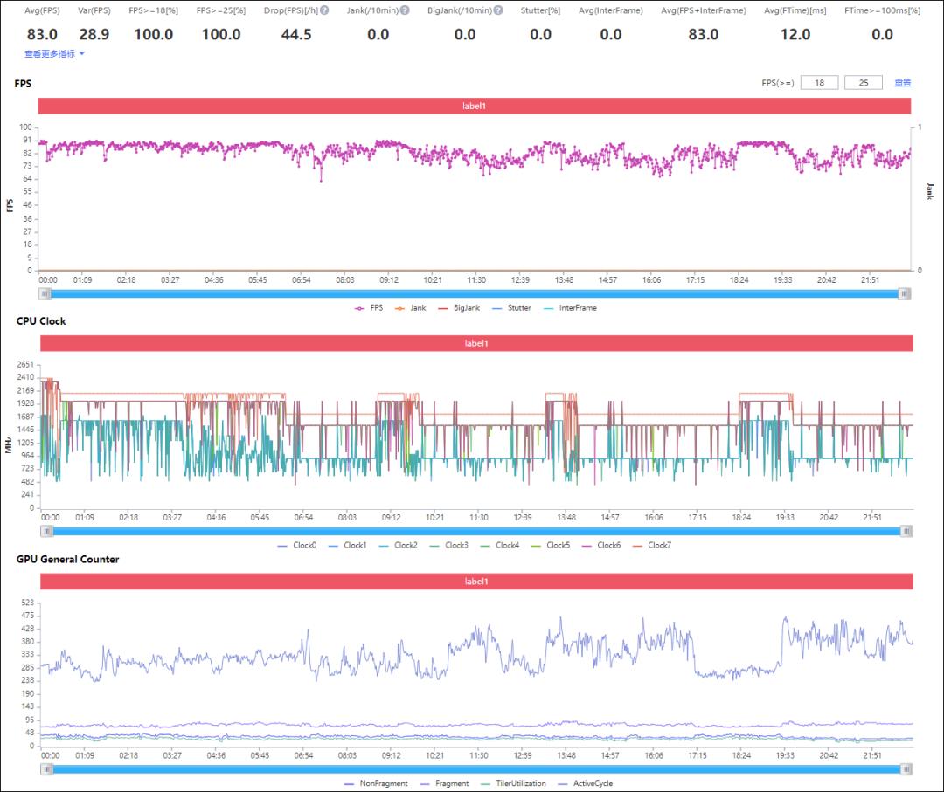Click the Avg(FPS+InterFrame) metric label
The height and width of the screenshot is (792, 944).
click(703, 10)
